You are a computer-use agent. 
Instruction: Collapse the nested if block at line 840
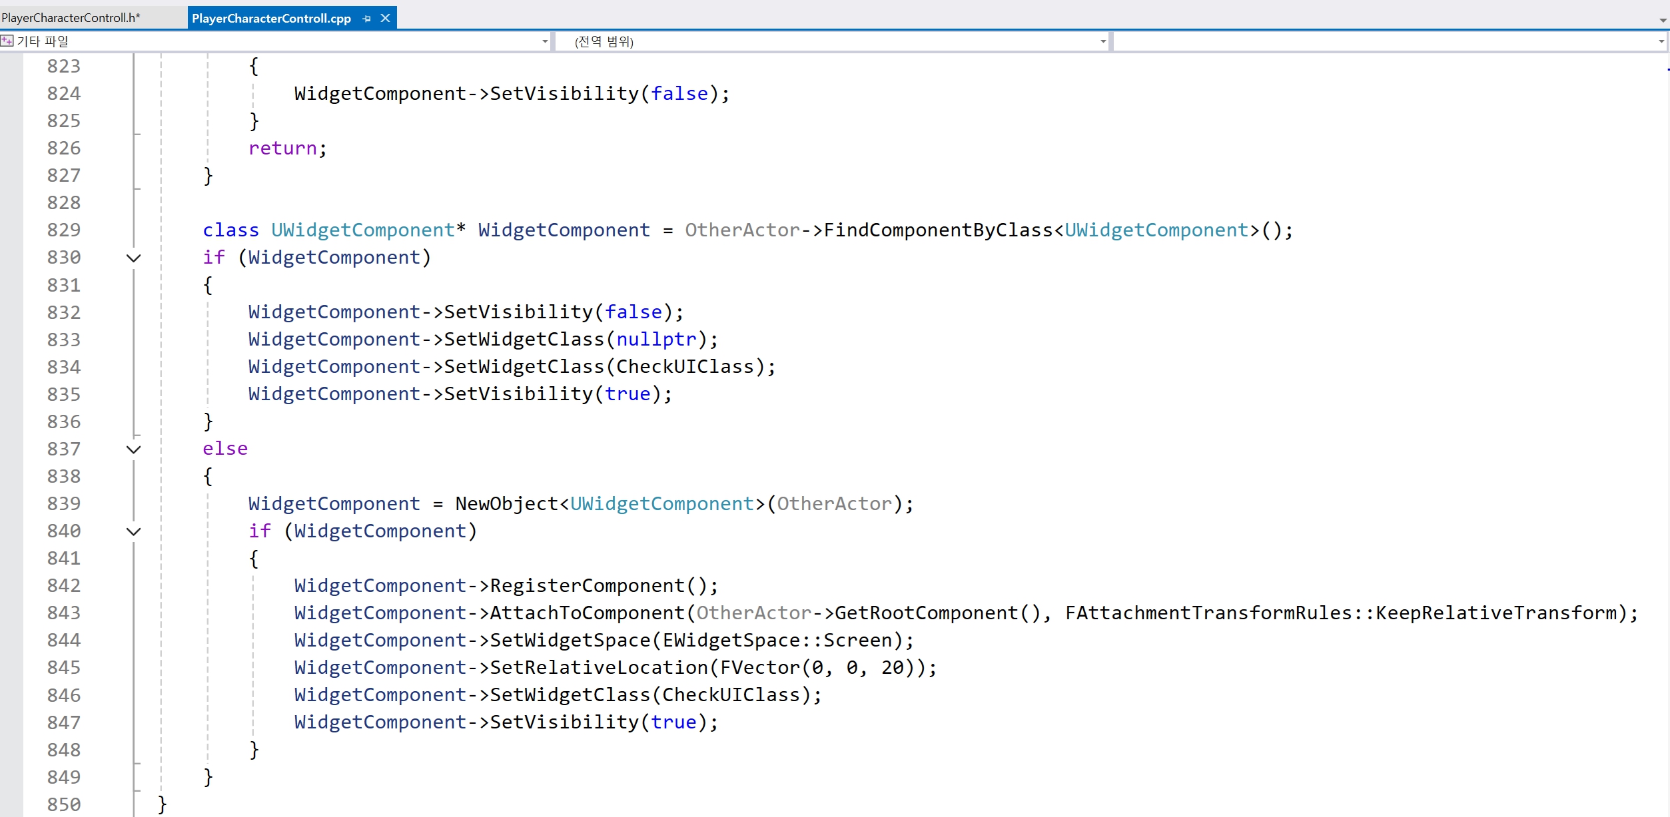133,531
